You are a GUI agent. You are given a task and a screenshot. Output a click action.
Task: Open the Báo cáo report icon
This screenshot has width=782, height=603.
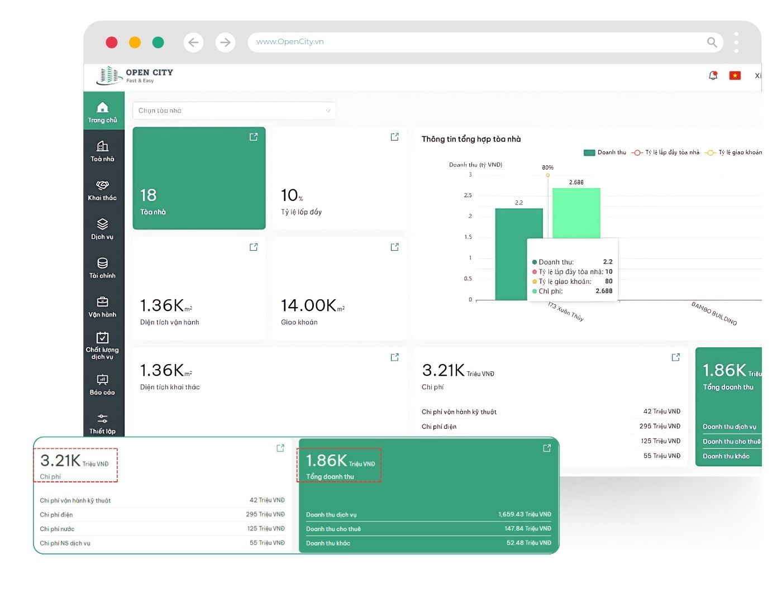[103, 380]
